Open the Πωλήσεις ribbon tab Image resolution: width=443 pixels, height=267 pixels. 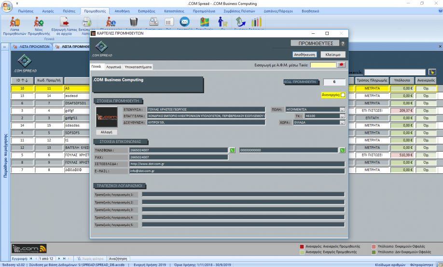[x=26, y=11]
